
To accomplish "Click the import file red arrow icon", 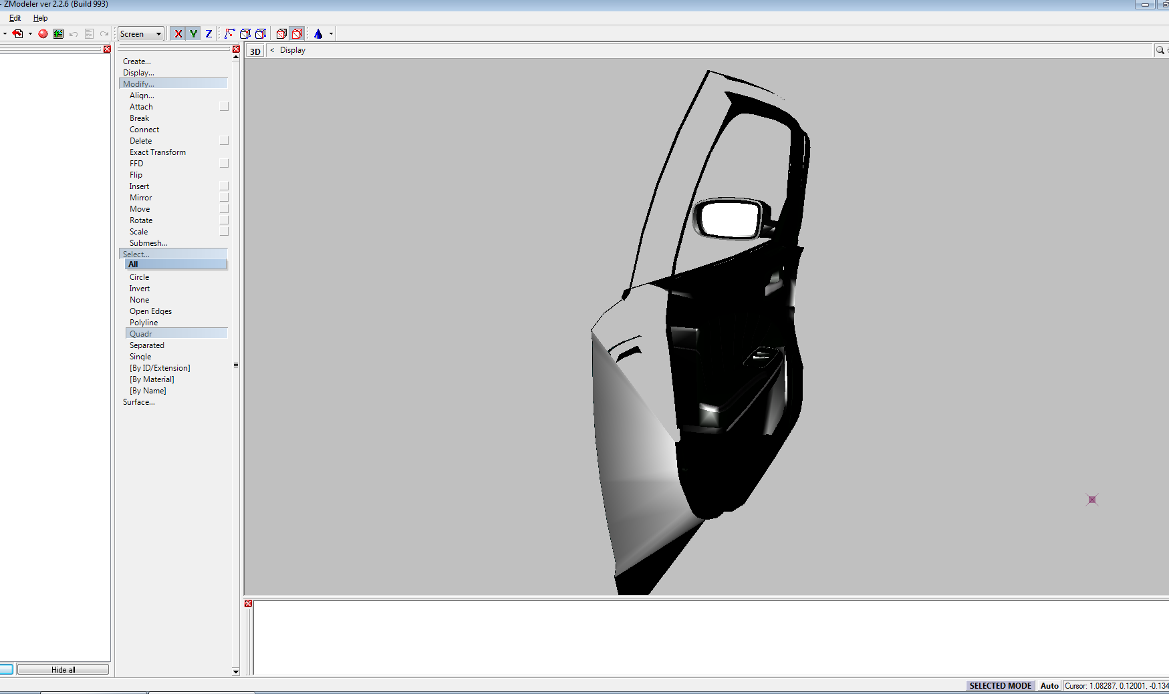I will (x=18, y=34).
